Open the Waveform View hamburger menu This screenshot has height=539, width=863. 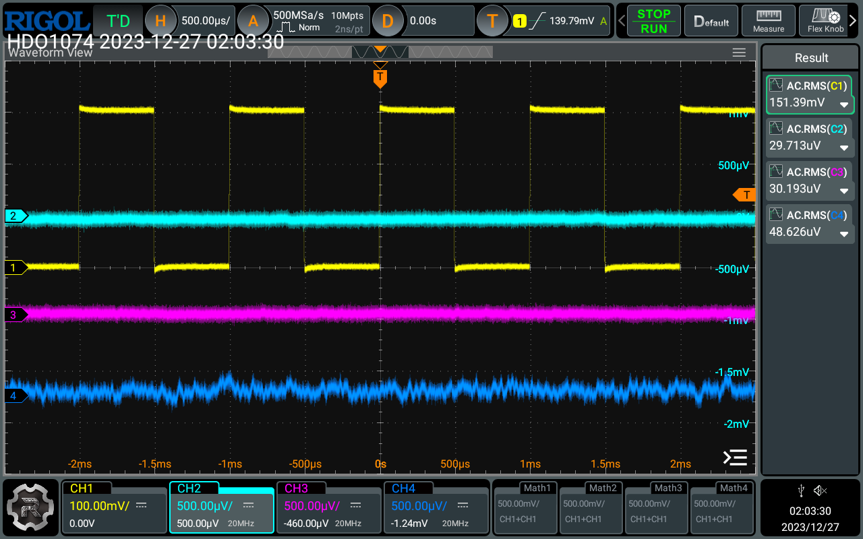[x=739, y=53]
